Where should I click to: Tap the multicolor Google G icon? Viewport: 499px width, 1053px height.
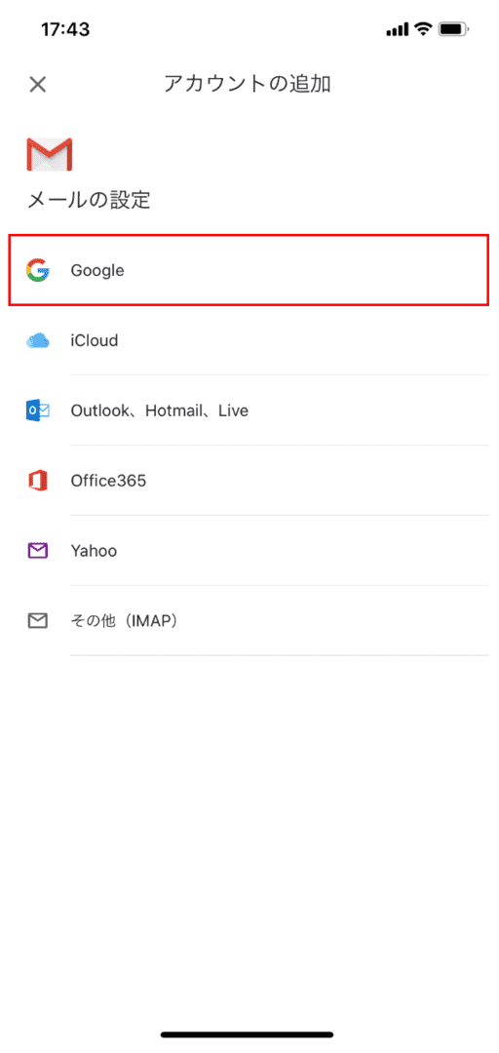(38, 270)
